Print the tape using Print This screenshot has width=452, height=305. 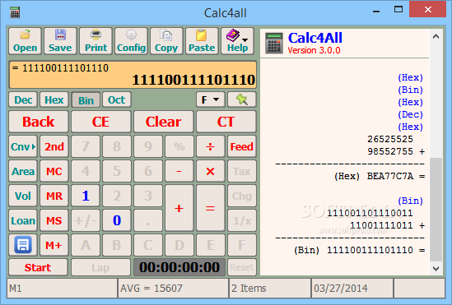point(96,41)
